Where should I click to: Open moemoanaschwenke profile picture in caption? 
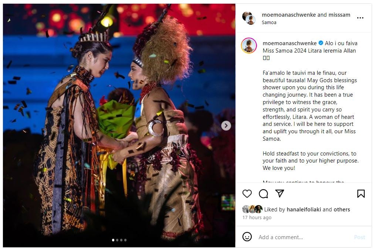point(249,46)
